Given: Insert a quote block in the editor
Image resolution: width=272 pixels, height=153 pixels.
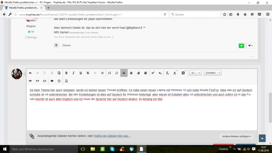Looking at the screenshot, I should 38,81.
